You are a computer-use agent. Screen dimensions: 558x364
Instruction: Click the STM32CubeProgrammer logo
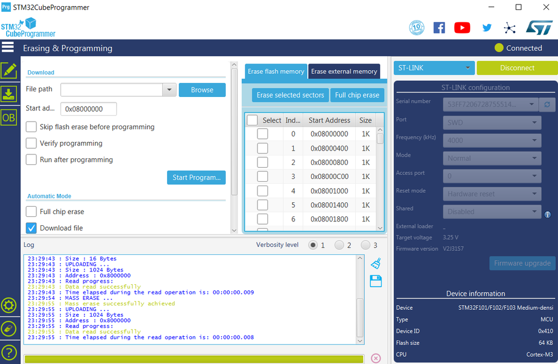(x=28, y=28)
